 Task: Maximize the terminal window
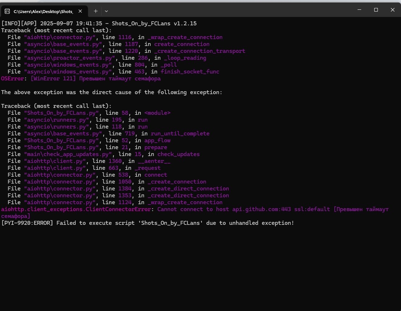376,10
